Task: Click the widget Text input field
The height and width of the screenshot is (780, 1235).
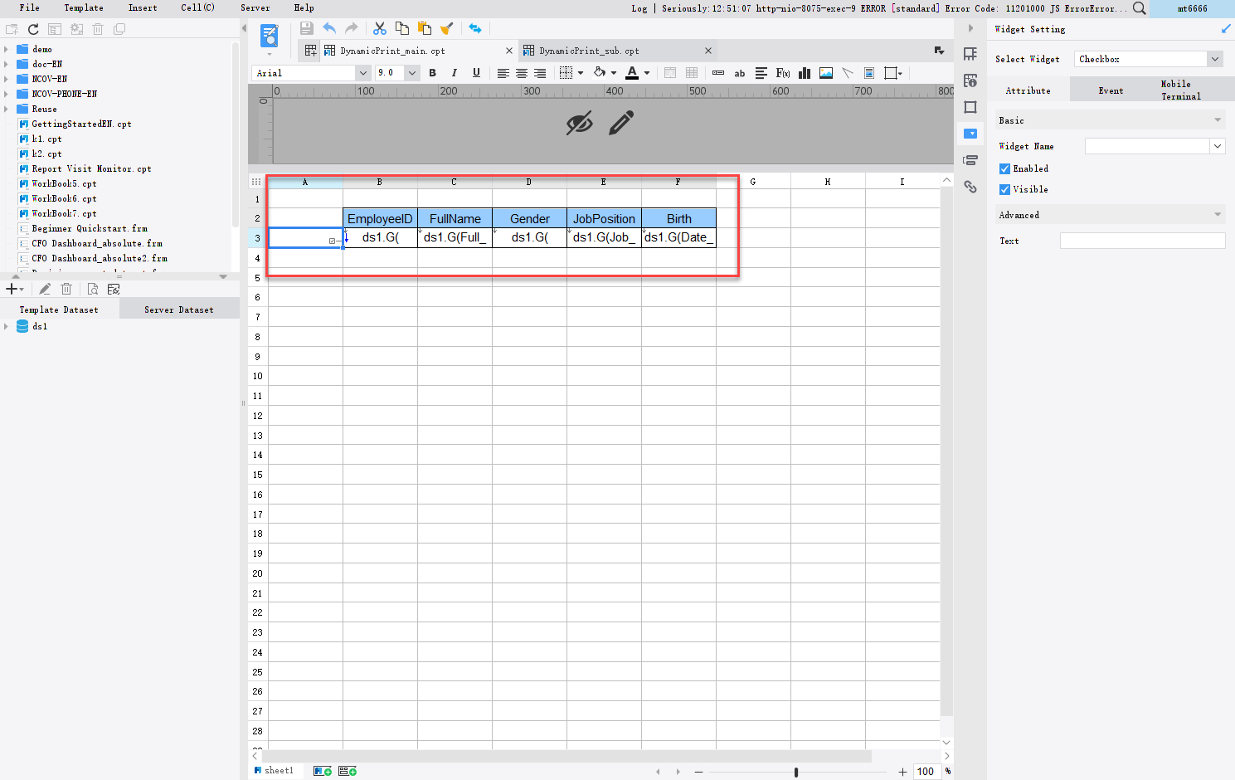Action: pyautogui.click(x=1142, y=241)
